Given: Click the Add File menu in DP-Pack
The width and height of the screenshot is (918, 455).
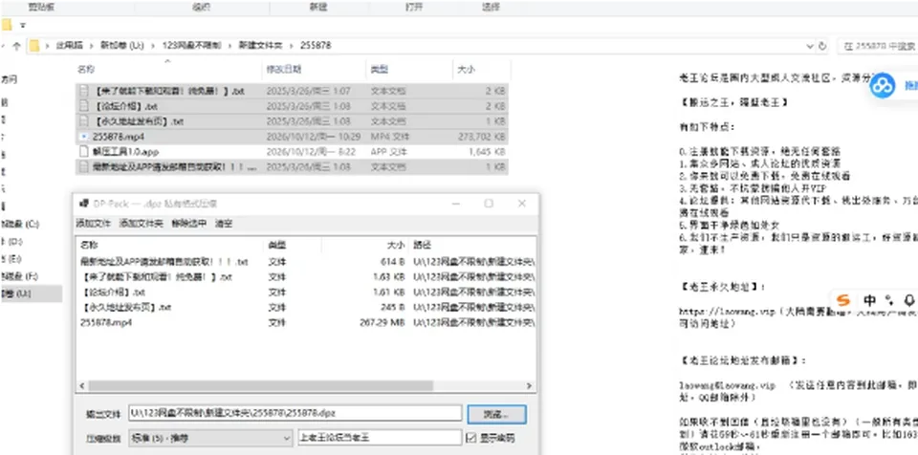Looking at the screenshot, I should (93, 223).
